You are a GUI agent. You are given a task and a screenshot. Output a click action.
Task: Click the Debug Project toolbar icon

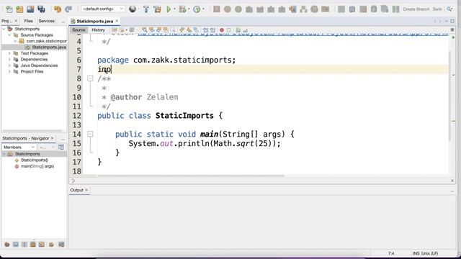tap(182, 9)
